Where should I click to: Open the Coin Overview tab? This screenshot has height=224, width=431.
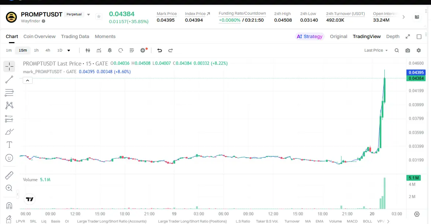point(39,37)
